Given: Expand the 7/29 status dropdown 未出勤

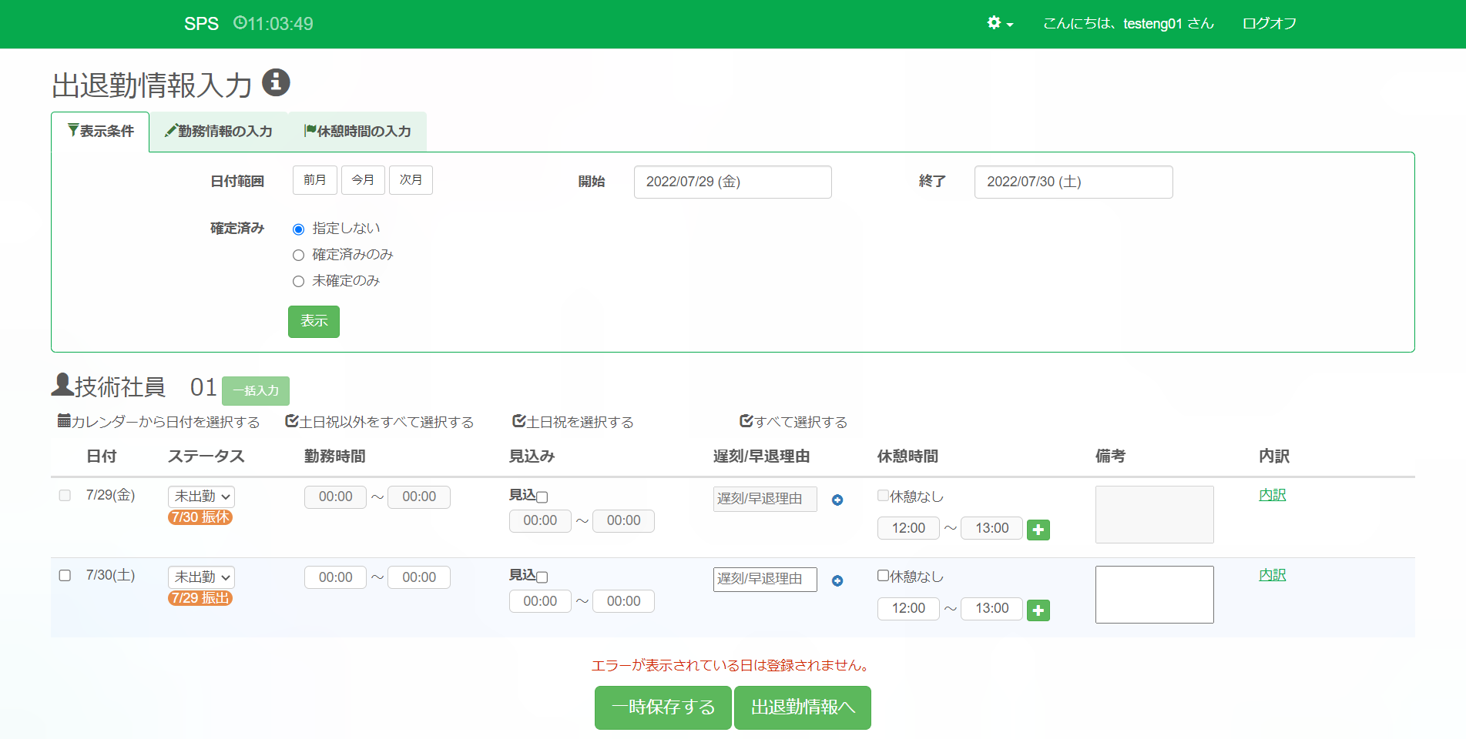Looking at the screenshot, I should coord(201,497).
